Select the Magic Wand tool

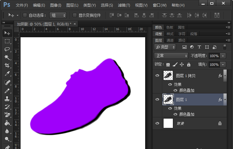tap(7, 57)
